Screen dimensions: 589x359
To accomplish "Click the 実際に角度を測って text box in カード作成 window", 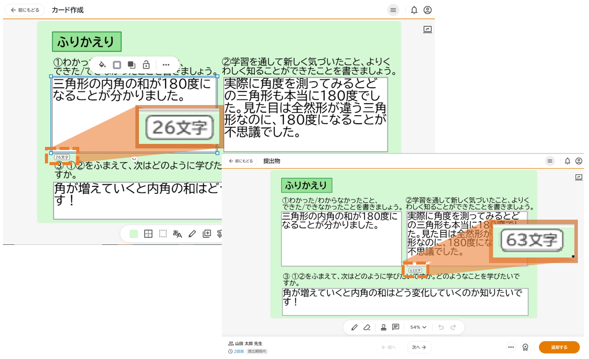I will point(306,115).
